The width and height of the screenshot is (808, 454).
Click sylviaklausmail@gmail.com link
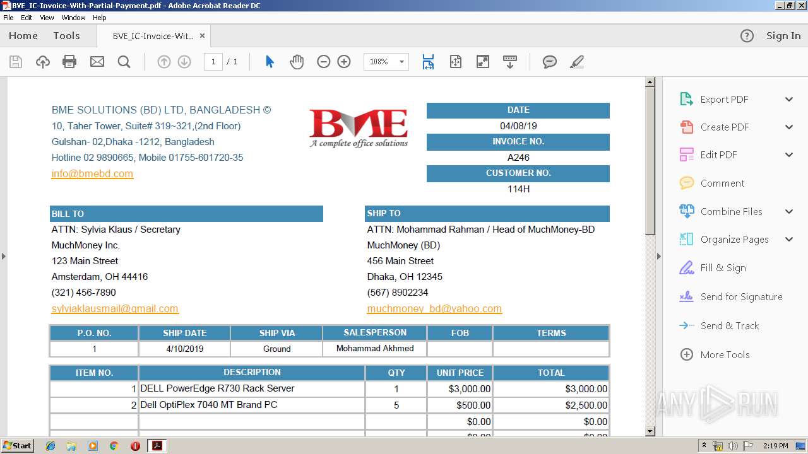pos(115,308)
